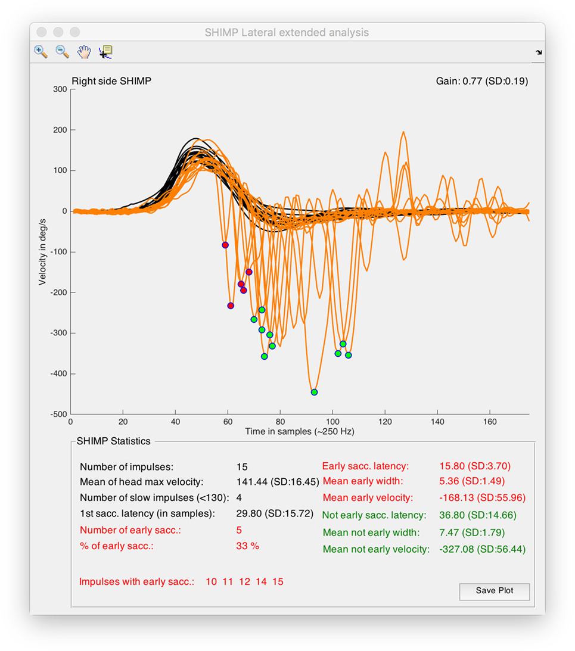Click the value '36.80 (SD:14.66)'

click(478, 515)
